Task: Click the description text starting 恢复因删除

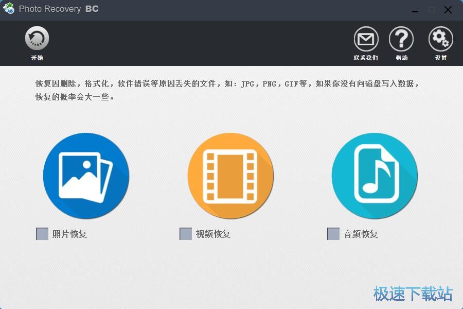Action: coord(227,90)
